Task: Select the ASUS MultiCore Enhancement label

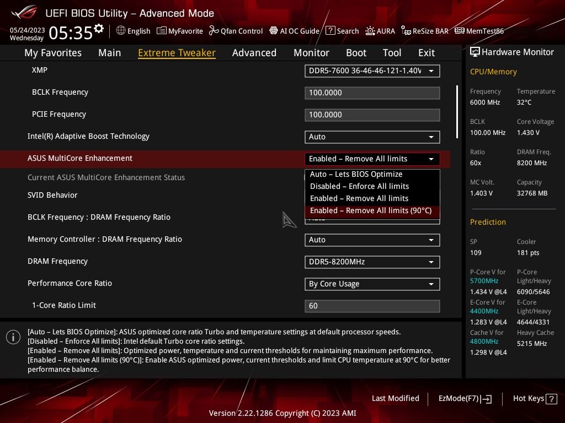Action: click(80, 158)
